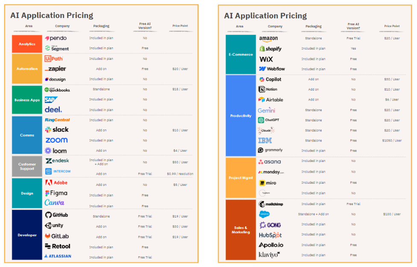Open the Zendesk entry
The height and width of the screenshot is (267, 417).
[x=60, y=161]
